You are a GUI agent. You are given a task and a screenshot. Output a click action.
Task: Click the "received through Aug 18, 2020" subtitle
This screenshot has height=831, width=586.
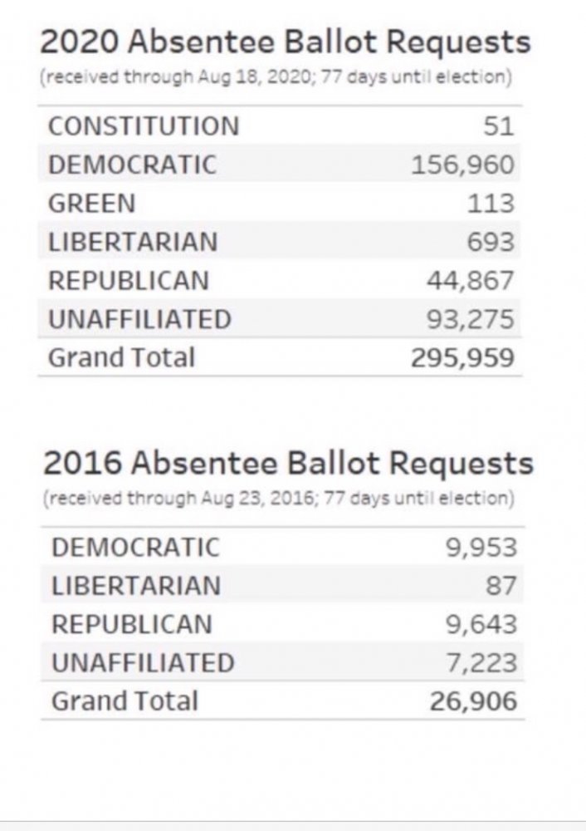pyautogui.click(x=275, y=78)
